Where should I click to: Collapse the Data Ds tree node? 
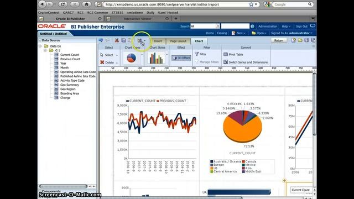click(40, 46)
